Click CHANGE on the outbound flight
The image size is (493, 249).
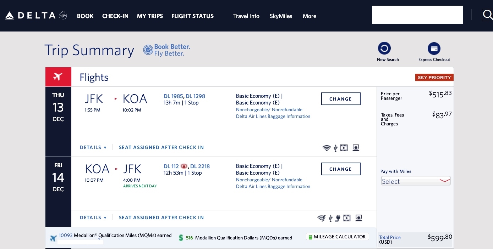point(340,99)
